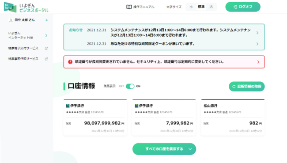Click the ログオフ button
Viewport: 287px width, 163px height.
[x=243, y=7]
